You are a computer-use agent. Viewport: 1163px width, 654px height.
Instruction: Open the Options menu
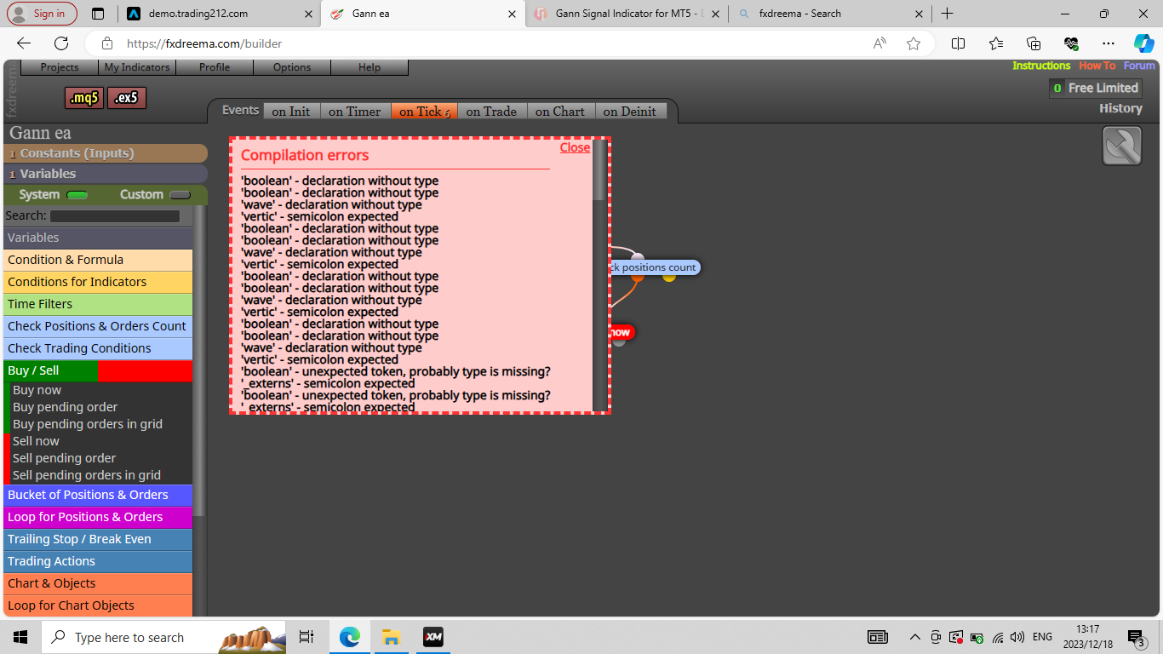[x=292, y=67]
